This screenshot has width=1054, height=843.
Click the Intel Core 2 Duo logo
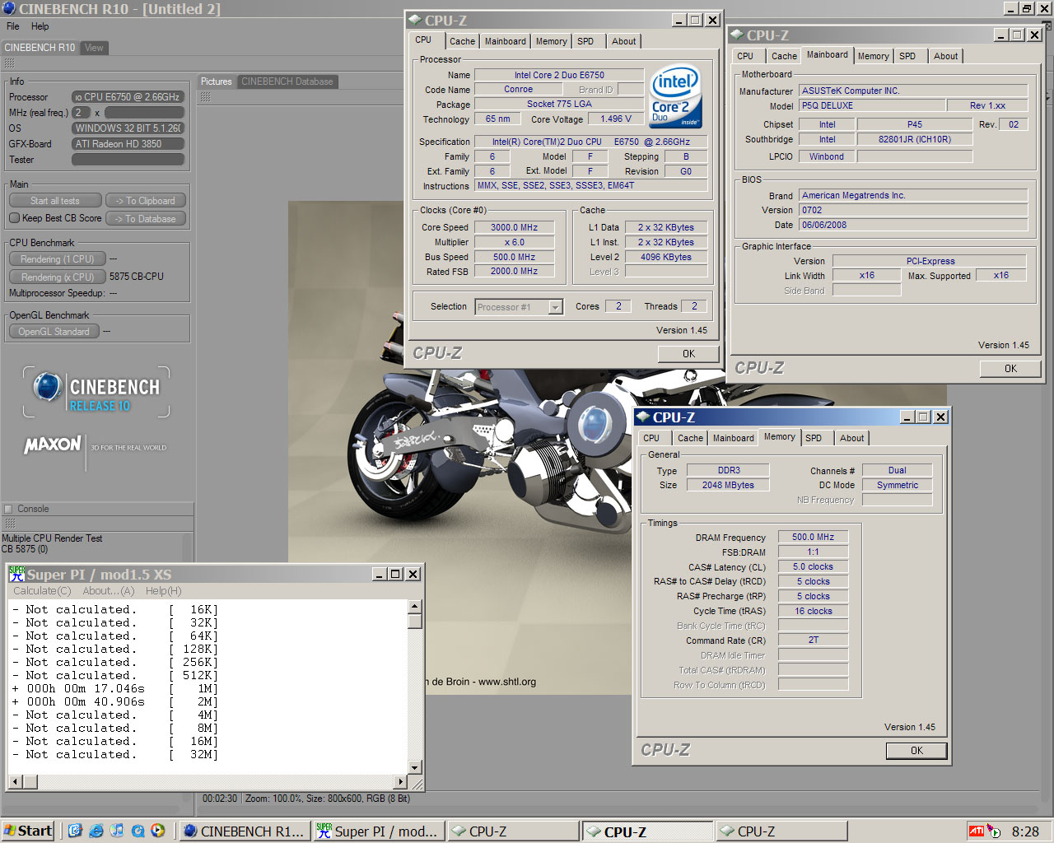675,96
